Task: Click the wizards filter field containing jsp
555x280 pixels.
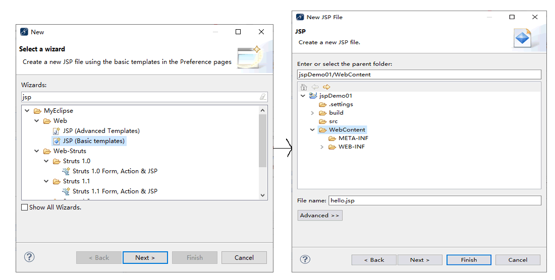Action: click(144, 97)
